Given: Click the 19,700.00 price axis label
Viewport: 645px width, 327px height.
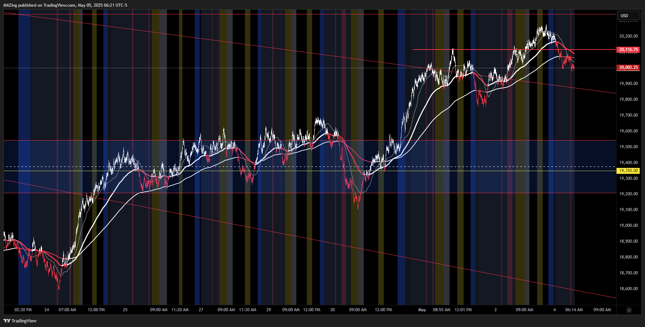Looking at the screenshot, I should point(628,115).
